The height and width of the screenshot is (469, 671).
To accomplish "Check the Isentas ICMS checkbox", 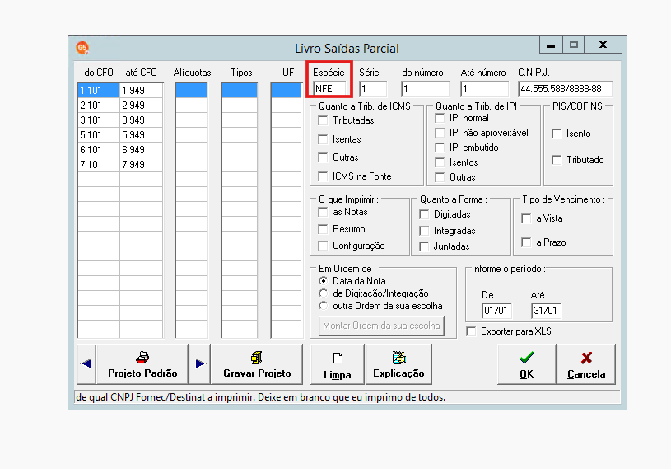I will [323, 139].
